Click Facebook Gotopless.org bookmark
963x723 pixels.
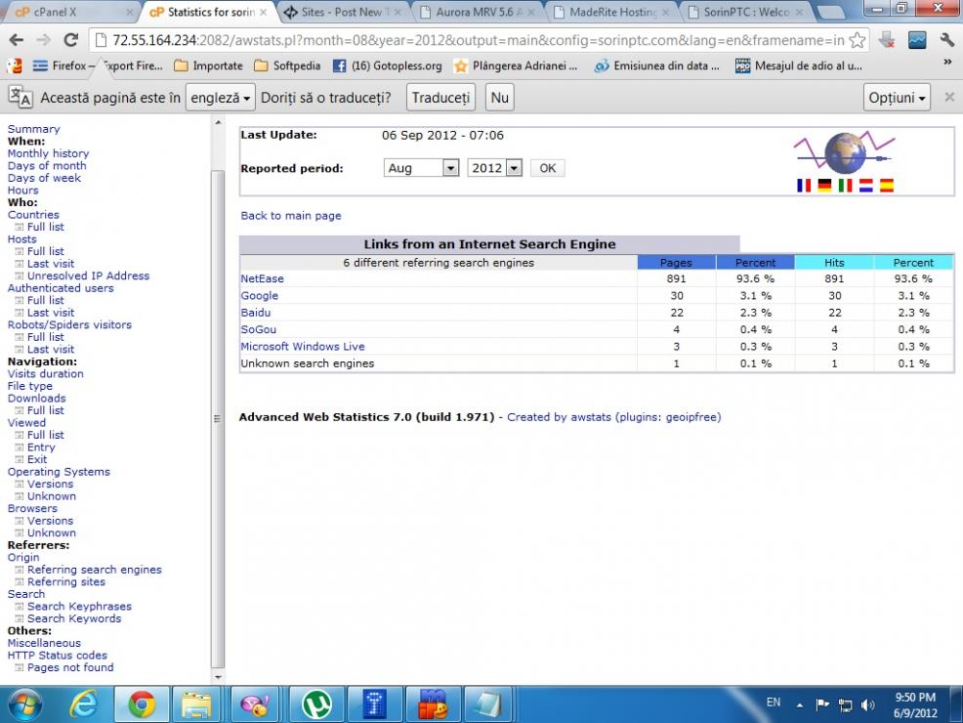click(388, 65)
